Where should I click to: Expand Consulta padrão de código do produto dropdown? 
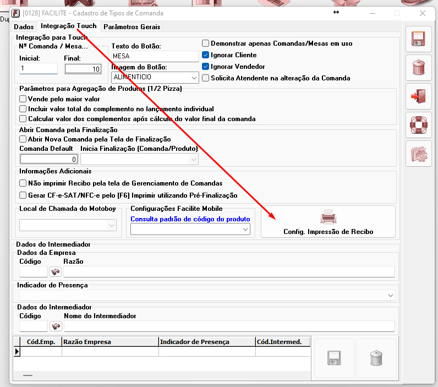pos(190,230)
